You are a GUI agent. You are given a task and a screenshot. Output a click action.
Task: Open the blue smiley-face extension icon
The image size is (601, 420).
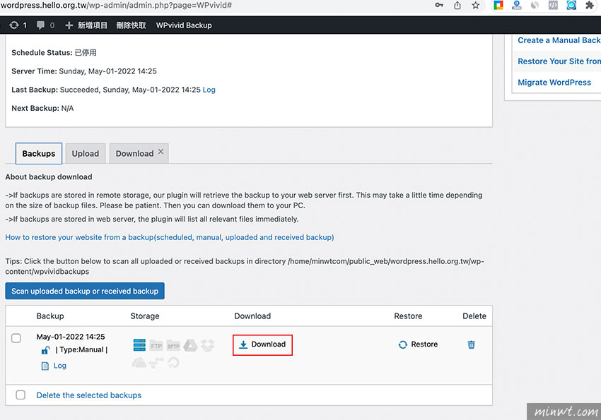(571, 6)
